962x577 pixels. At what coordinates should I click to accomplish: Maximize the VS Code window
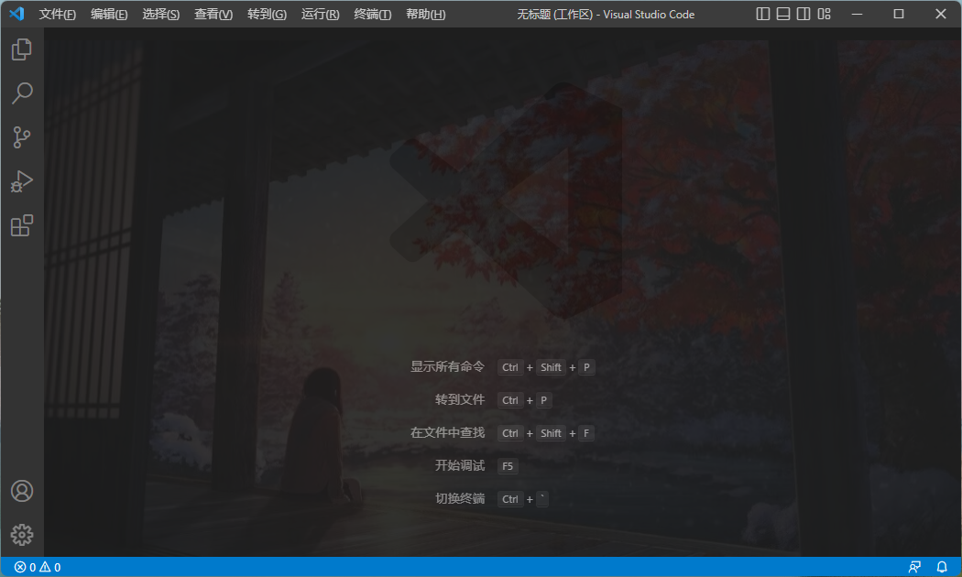point(898,14)
